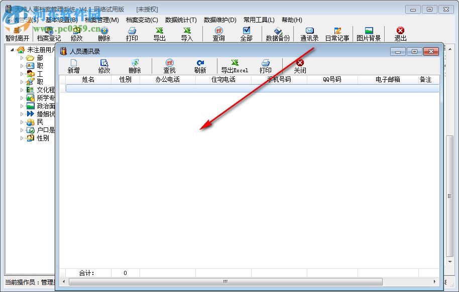
Task: Click the right arrow of the horizontal scrollbar
Action: (435, 281)
